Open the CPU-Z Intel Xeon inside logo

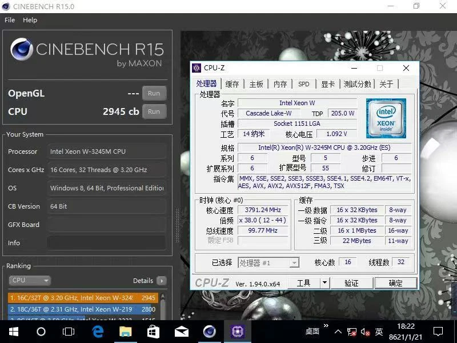386,118
